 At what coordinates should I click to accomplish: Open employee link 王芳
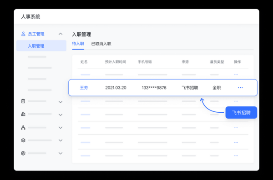(x=84, y=88)
